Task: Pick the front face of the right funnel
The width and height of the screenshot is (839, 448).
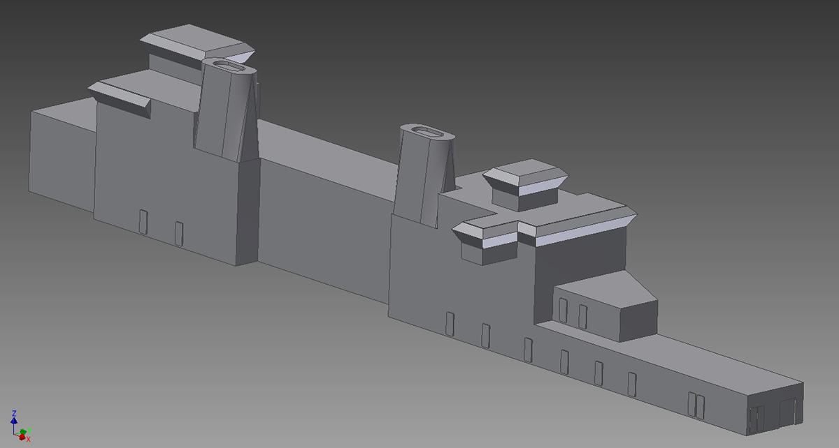Action: pos(413,174)
